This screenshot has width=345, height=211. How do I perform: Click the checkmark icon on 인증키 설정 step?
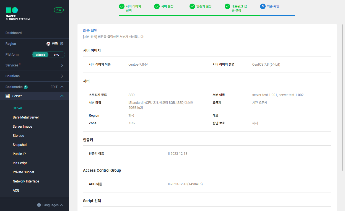click(x=192, y=6)
